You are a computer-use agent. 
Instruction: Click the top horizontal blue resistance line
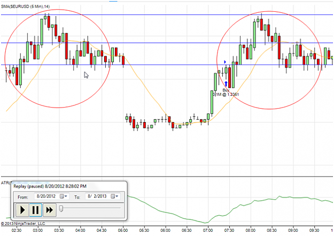167,15
